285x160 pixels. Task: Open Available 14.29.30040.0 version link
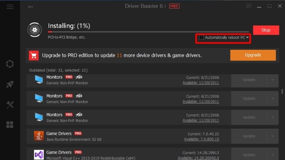198,158
